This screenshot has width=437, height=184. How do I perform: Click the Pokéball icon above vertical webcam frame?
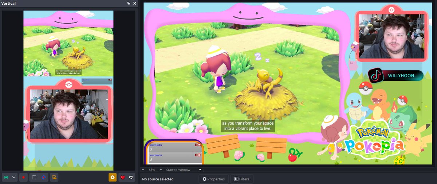tap(68, 84)
